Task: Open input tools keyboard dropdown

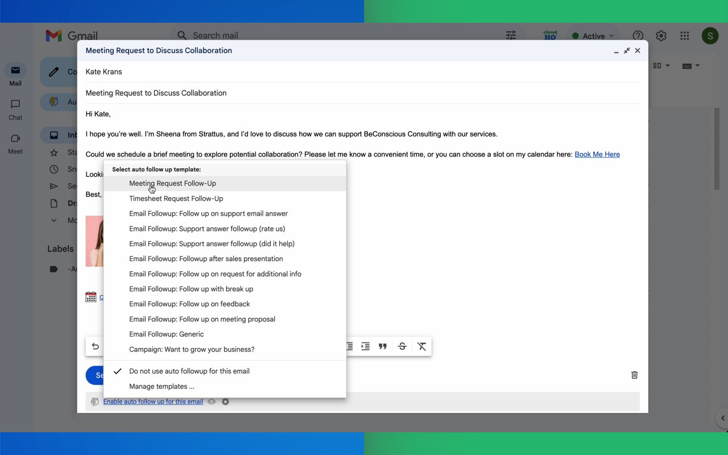Action: (690, 66)
